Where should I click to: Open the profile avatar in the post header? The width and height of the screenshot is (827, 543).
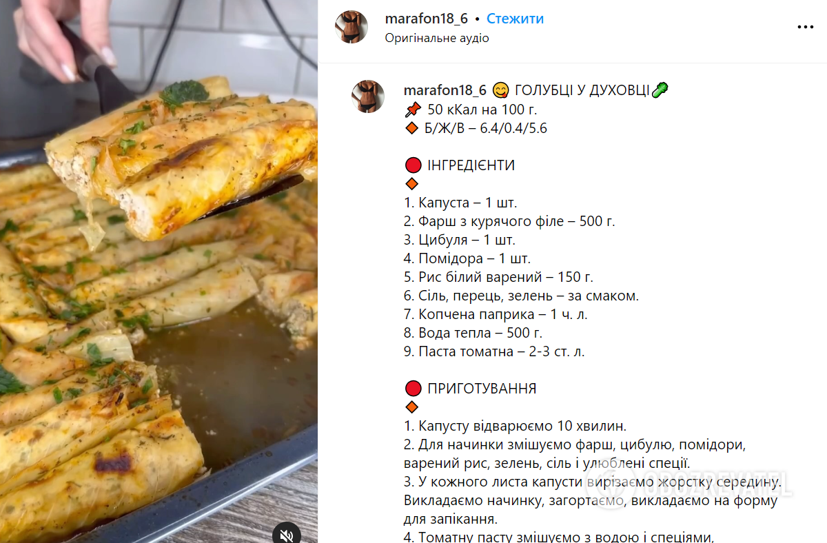pyautogui.click(x=351, y=27)
